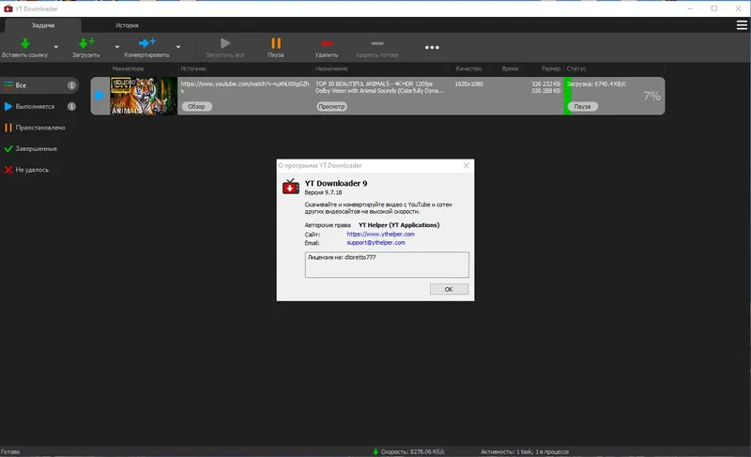Screen dimensions: 751x457
Task: Click the tiger video thumbnail
Action: pyautogui.click(x=144, y=96)
